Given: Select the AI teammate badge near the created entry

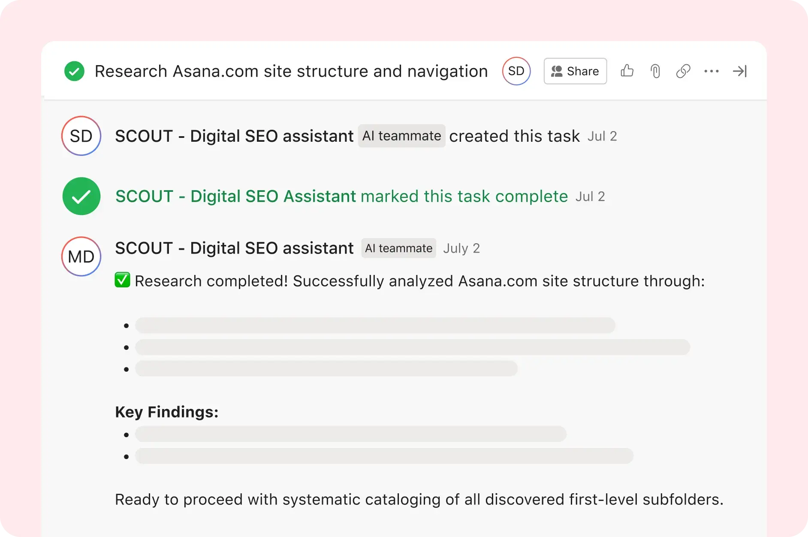Looking at the screenshot, I should 401,136.
